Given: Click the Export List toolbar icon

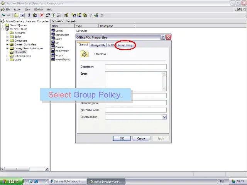Looking at the screenshot, I should click(x=59, y=15).
